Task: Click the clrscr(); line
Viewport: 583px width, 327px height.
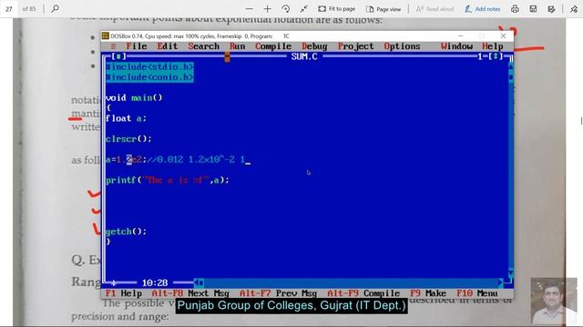Action: (128, 139)
